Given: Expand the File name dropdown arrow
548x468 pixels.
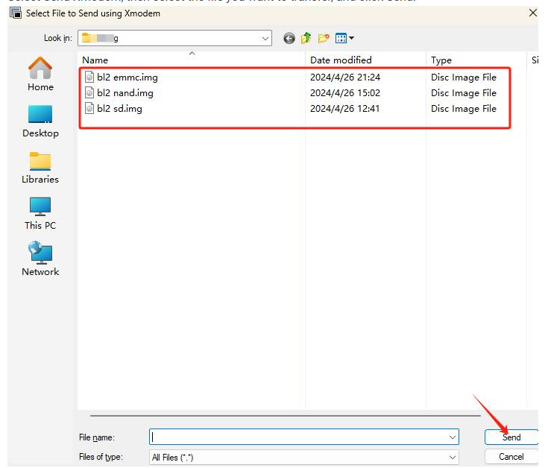Looking at the screenshot, I should point(453,437).
